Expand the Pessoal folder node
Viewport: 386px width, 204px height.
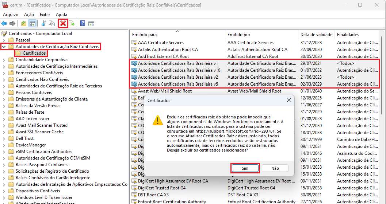pyautogui.click(x=4, y=40)
